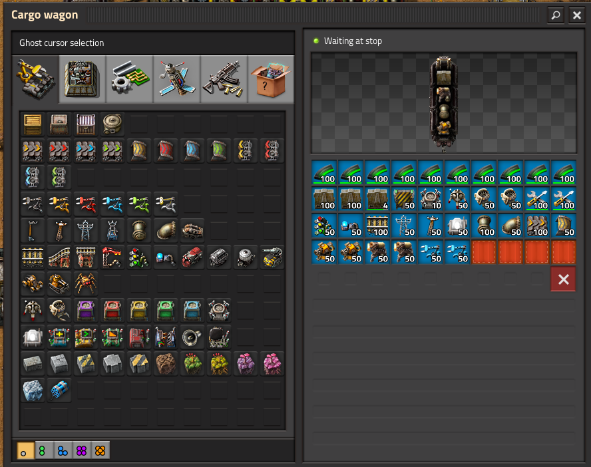Select rare (blue) quality filter
The width and height of the screenshot is (591, 467).
[63, 450]
